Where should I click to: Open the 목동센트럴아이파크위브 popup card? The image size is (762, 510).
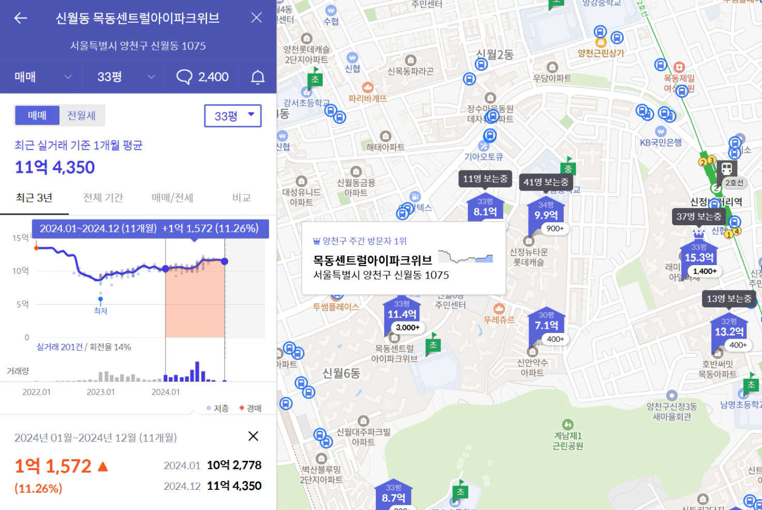[404, 258]
